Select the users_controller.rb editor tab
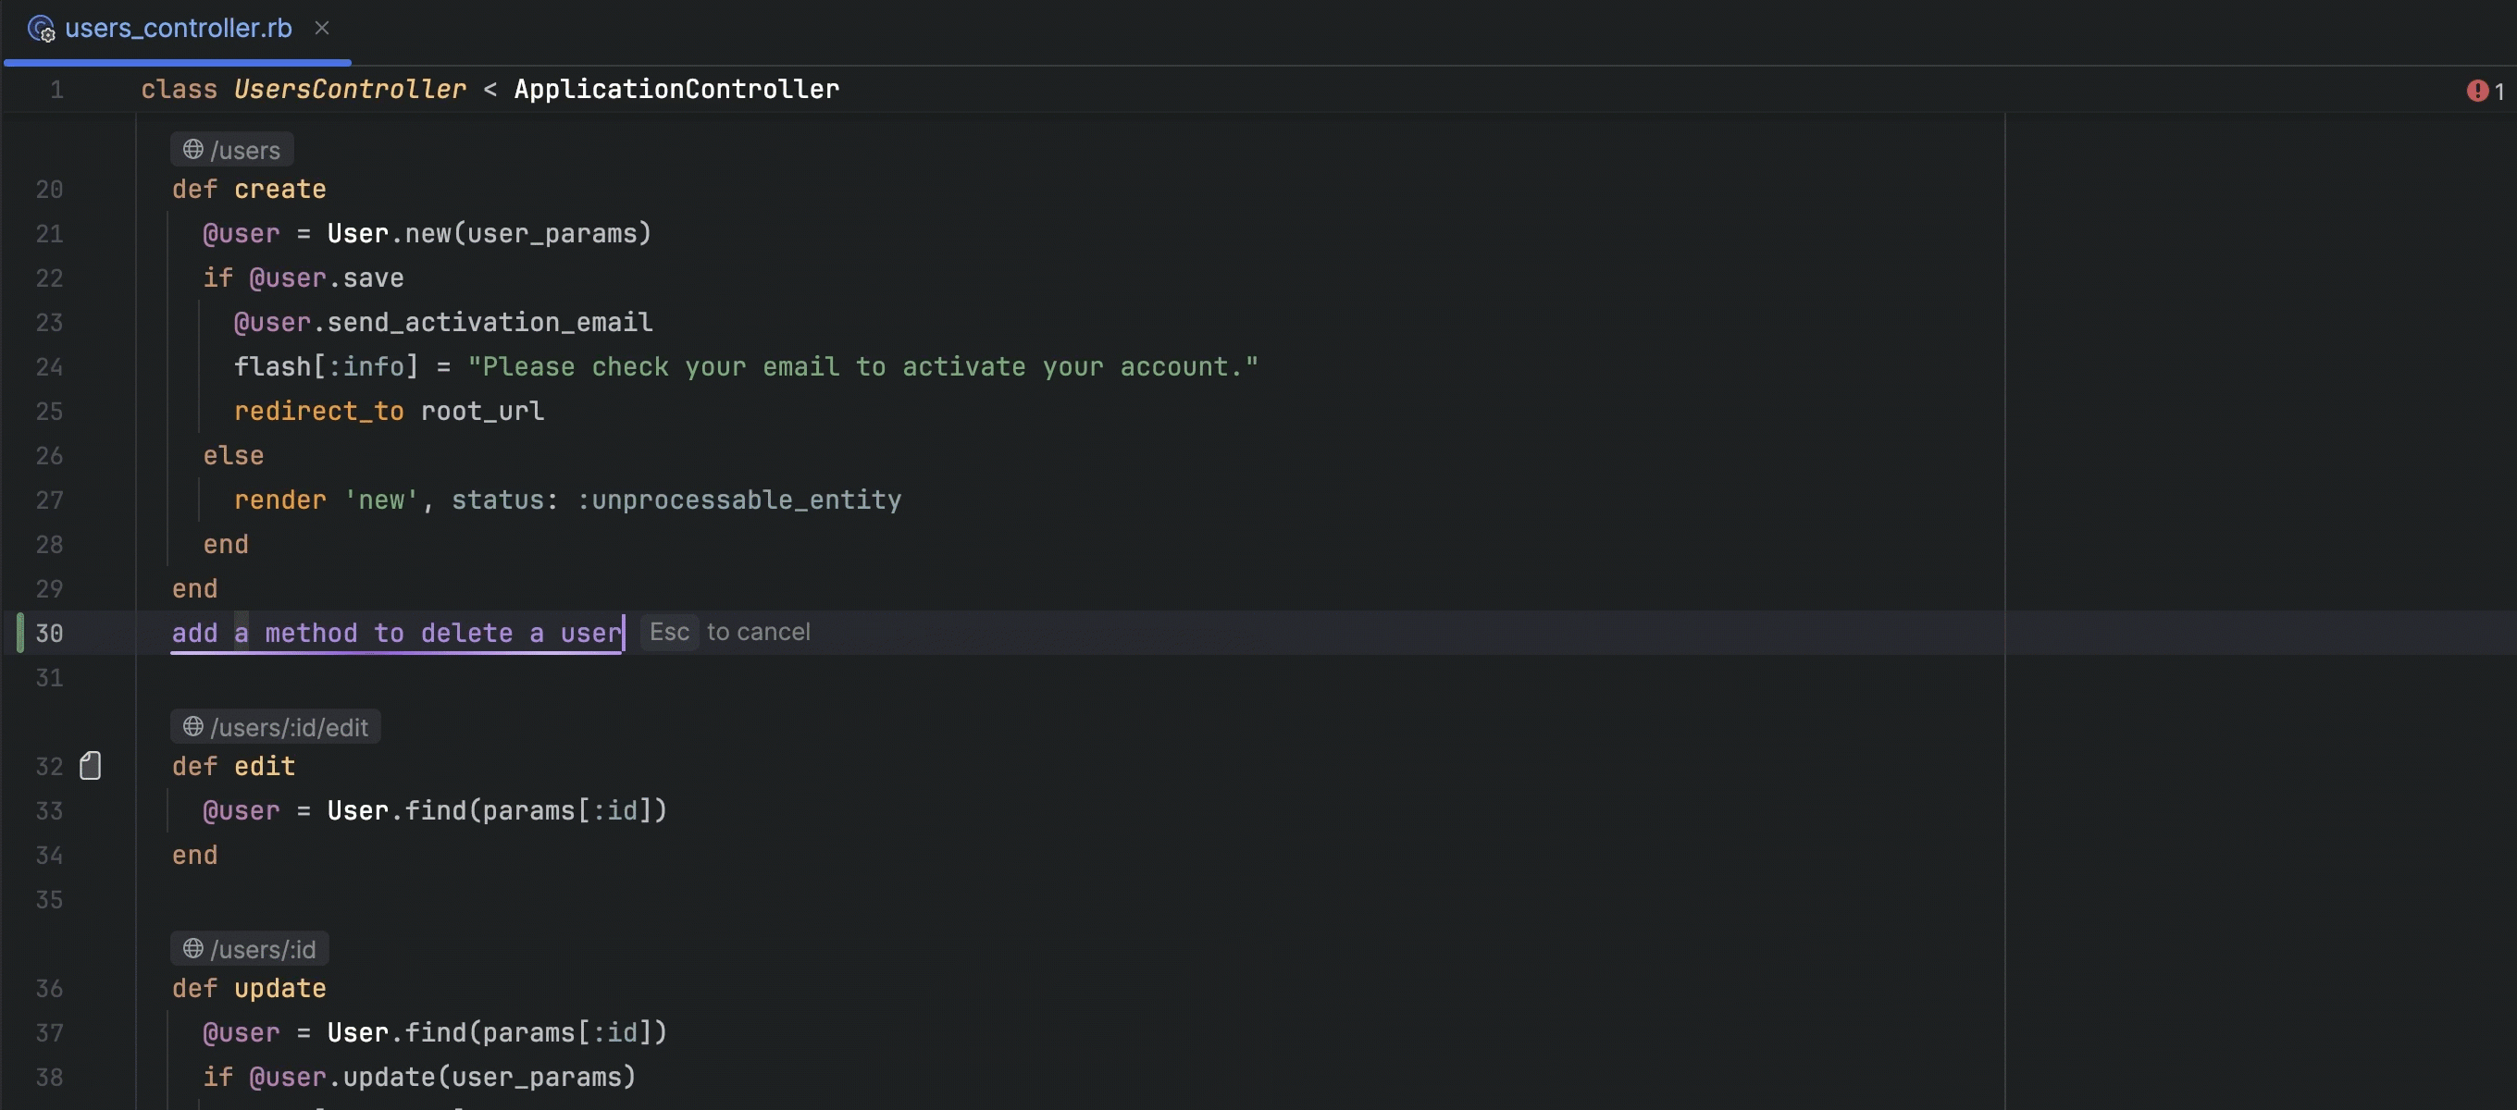Screen dimensions: 2517x1110 click(178, 29)
